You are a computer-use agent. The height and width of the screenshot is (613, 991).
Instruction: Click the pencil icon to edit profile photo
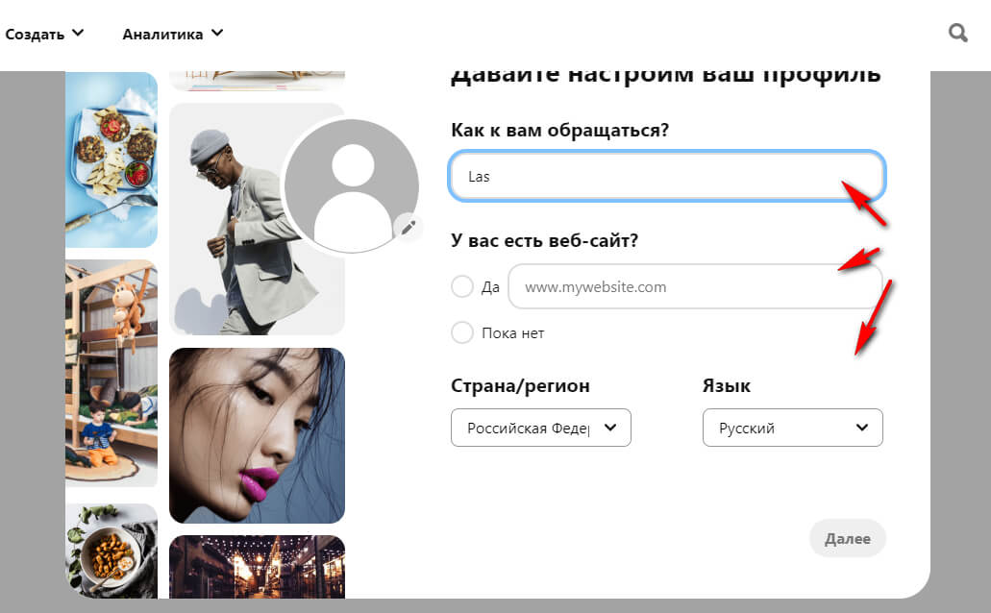coord(409,228)
